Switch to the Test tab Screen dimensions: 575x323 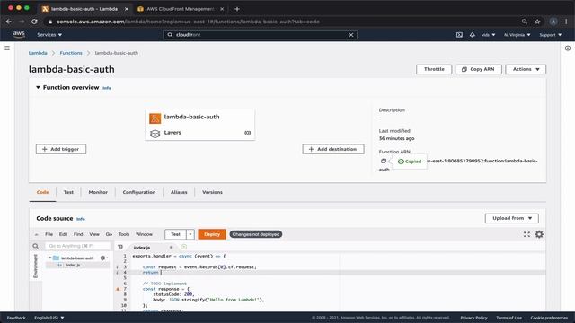[x=68, y=192]
